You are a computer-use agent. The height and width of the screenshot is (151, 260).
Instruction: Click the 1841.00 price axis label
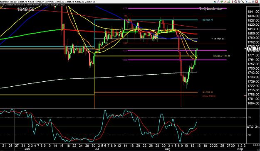253,12
